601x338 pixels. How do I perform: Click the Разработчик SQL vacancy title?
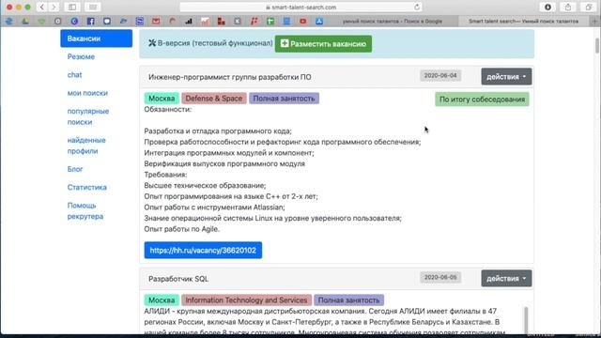pos(178,279)
